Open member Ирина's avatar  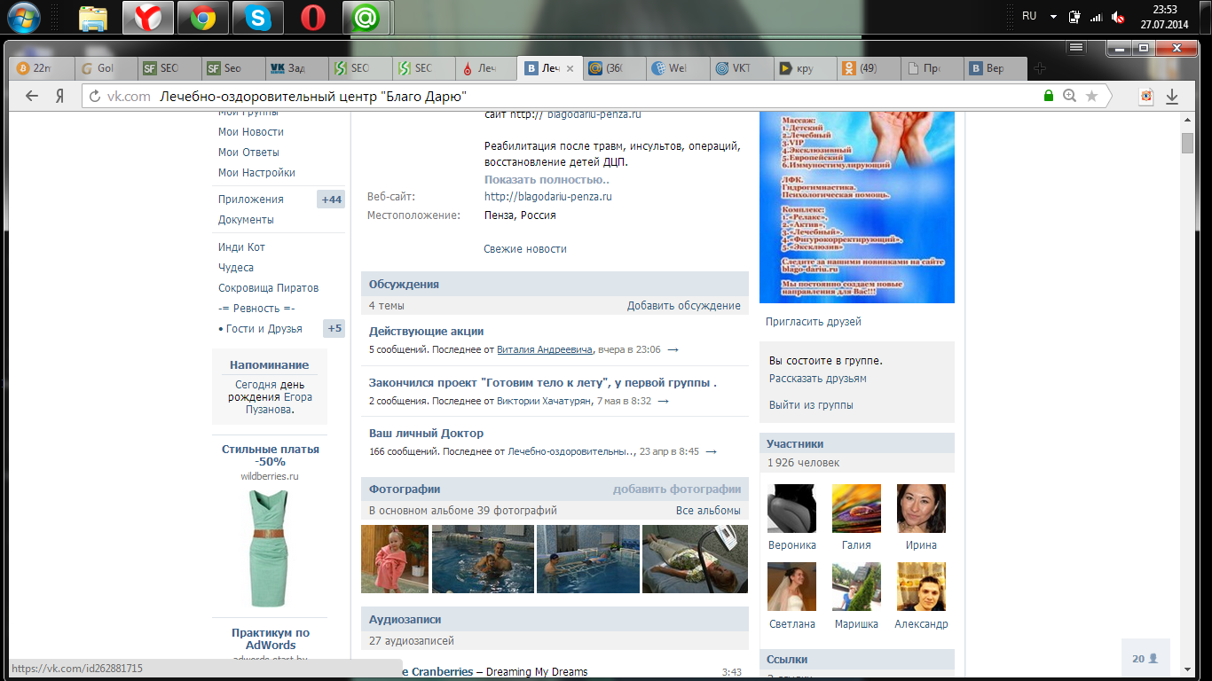tap(921, 508)
